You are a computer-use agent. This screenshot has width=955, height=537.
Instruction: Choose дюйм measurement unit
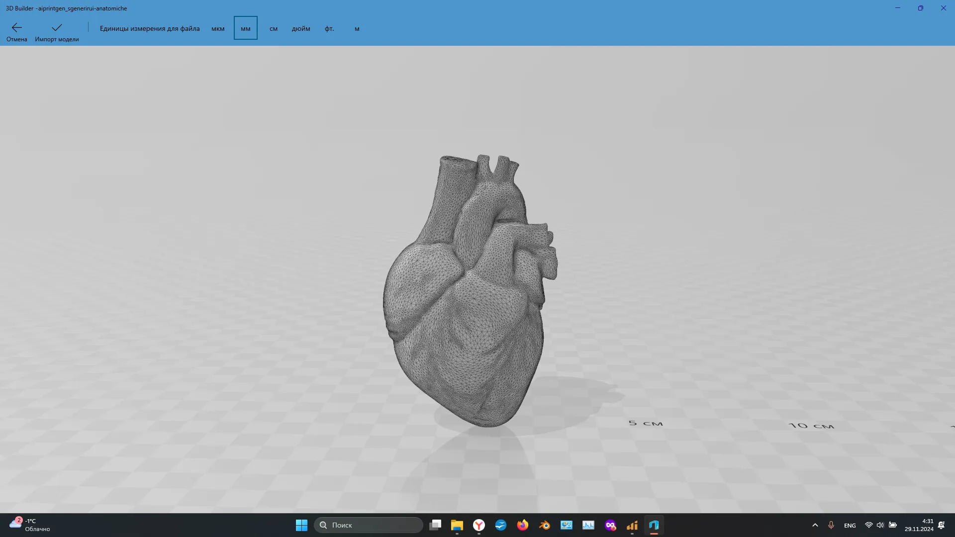coord(301,29)
